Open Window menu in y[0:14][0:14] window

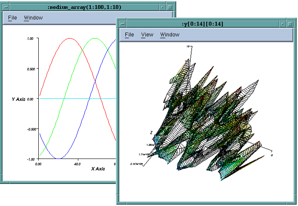pos(169,35)
